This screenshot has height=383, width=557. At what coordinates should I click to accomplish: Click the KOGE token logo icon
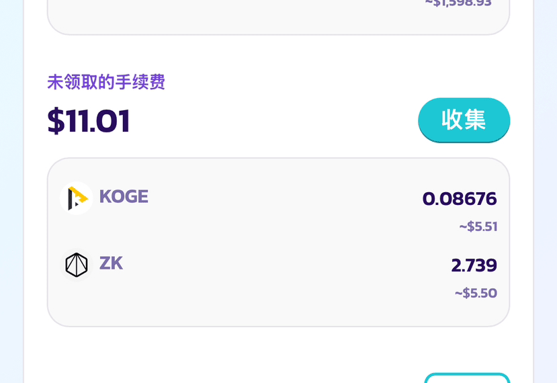[x=77, y=198]
